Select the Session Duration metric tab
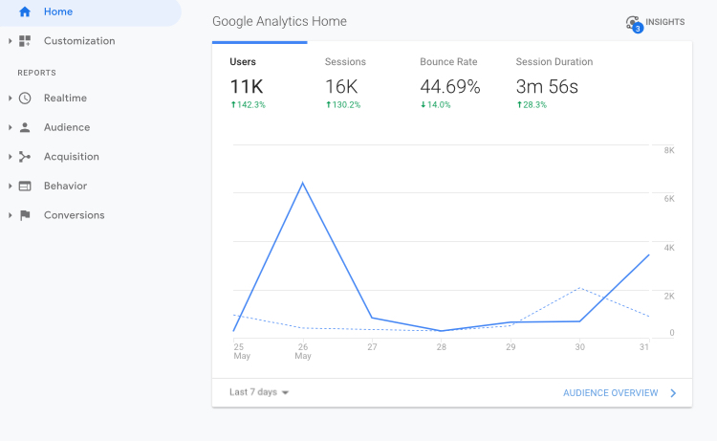This screenshot has height=441, width=717. [554, 82]
